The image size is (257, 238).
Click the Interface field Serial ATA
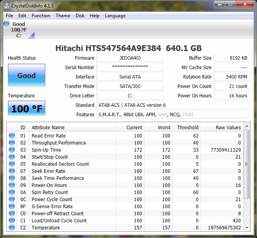coord(130,77)
